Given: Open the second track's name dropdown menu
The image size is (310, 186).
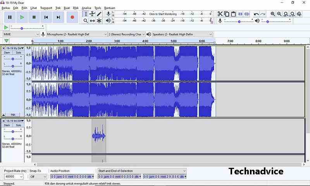Looking at the screenshot, I should 15,121.
